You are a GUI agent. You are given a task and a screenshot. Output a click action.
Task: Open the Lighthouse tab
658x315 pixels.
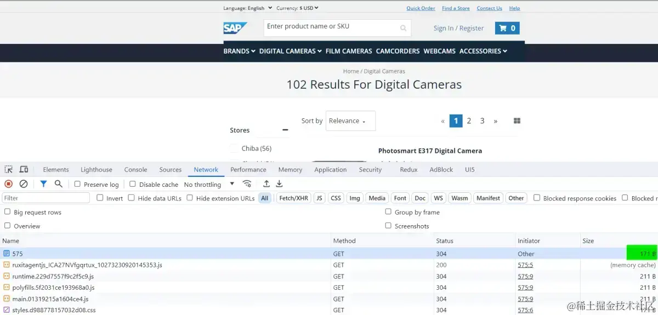tap(97, 170)
